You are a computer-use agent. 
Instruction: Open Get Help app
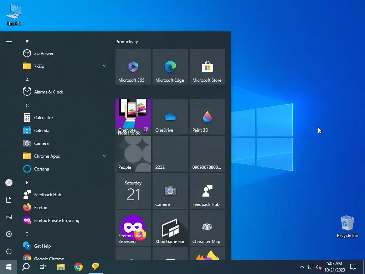click(x=65, y=246)
